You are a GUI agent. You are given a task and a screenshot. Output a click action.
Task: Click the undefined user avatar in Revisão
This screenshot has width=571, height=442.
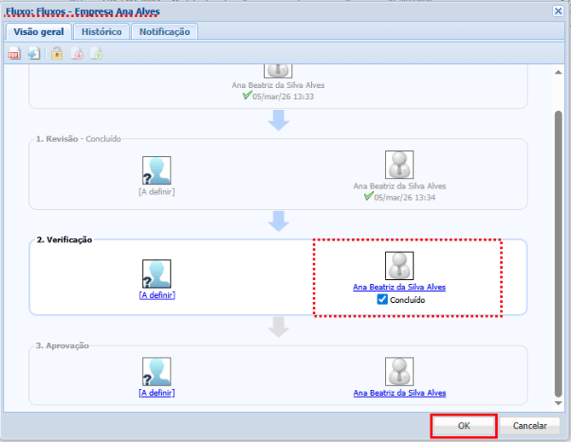pos(156,170)
